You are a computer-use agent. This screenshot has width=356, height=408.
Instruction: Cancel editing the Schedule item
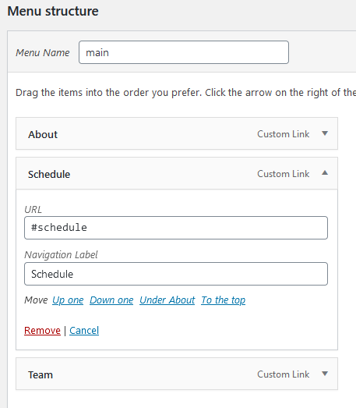click(x=84, y=331)
